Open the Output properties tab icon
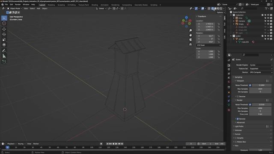The width and height of the screenshot is (274, 154). (229, 69)
